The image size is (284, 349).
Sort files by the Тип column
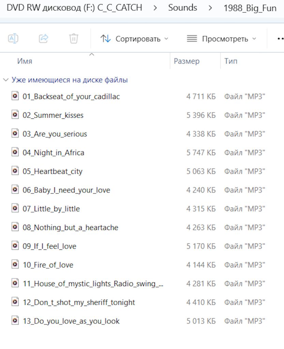[231, 61]
